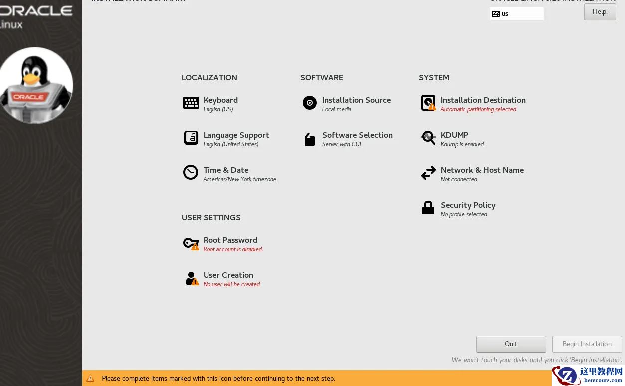Click the us keyboard layout indicator
This screenshot has width=625, height=386.
[517, 14]
